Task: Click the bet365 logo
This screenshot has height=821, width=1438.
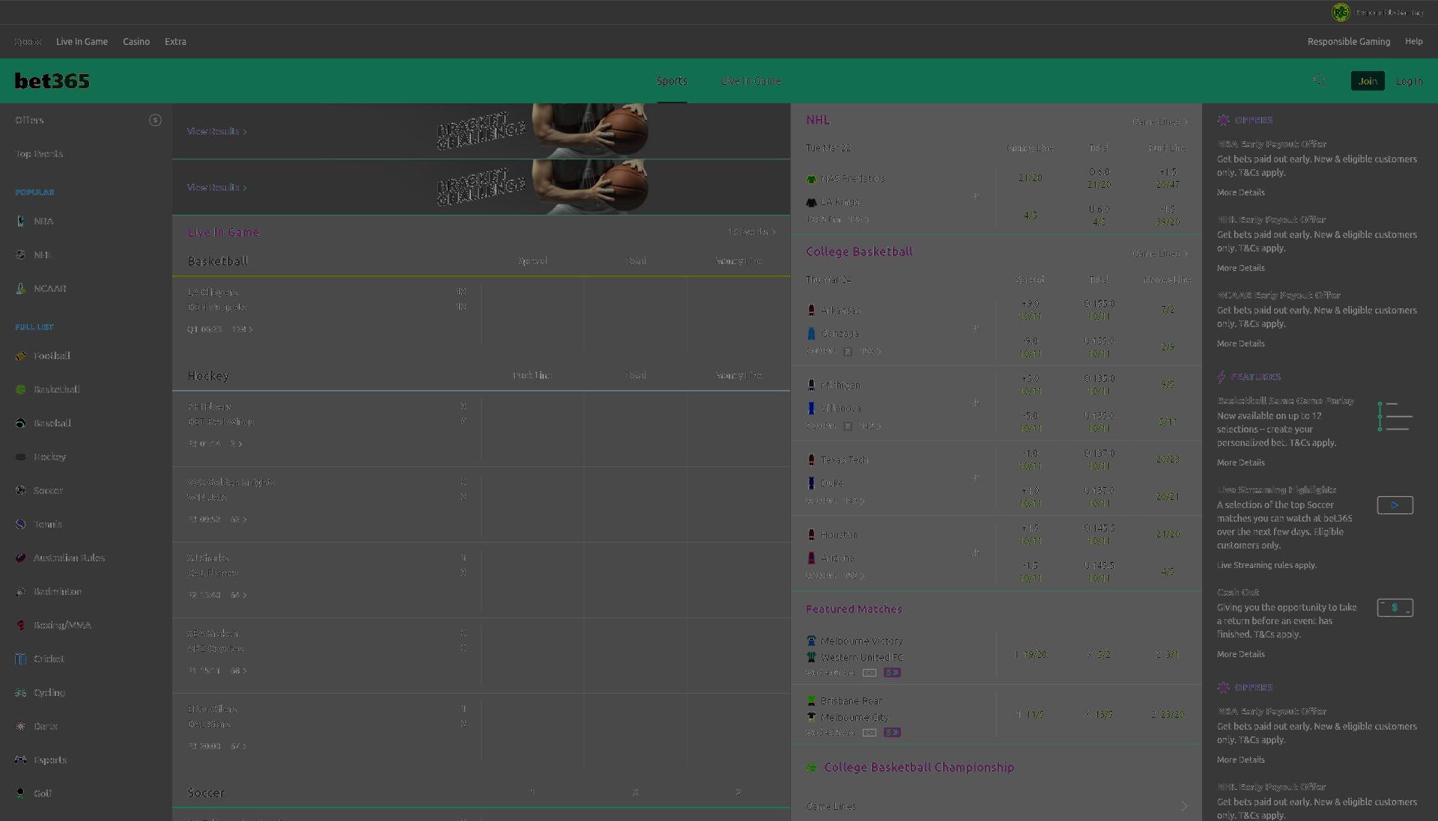Action: click(52, 80)
